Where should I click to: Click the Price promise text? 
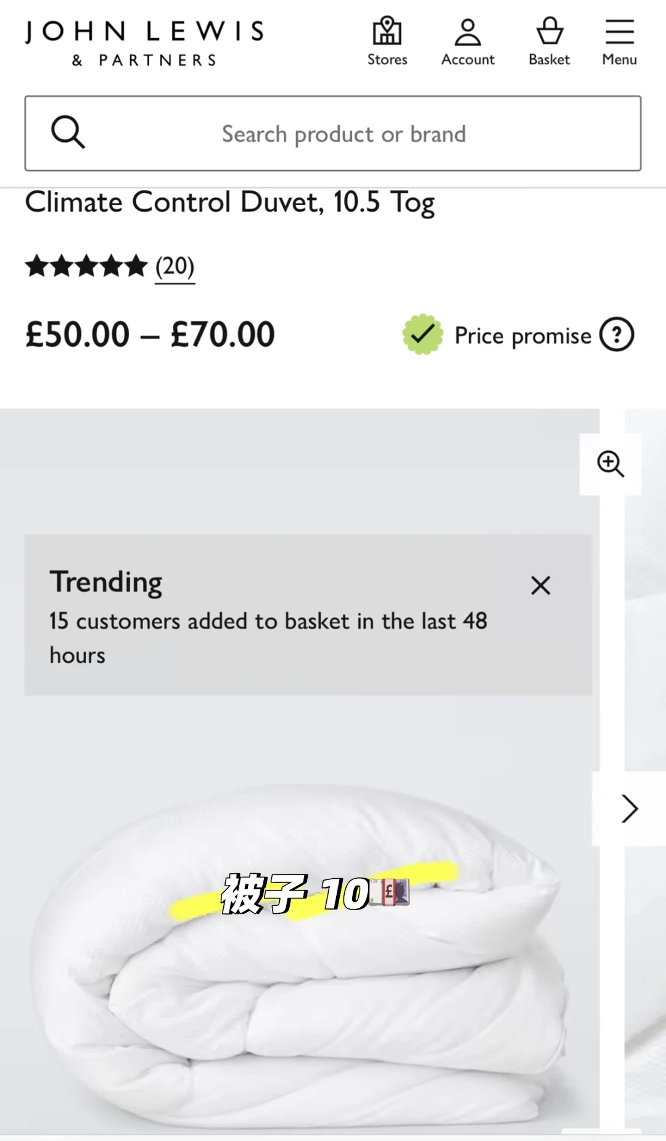click(x=523, y=336)
